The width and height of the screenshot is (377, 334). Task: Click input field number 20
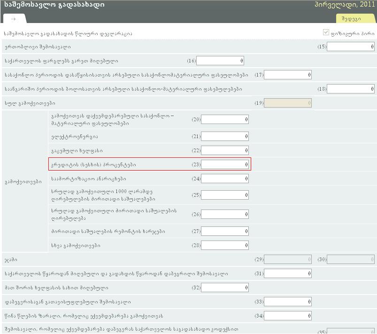point(224,119)
